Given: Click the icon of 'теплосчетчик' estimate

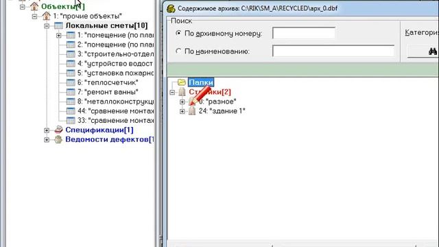Looking at the screenshot, I should [x=71, y=82].
